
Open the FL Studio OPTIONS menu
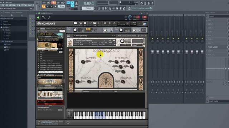coord(24,5)
